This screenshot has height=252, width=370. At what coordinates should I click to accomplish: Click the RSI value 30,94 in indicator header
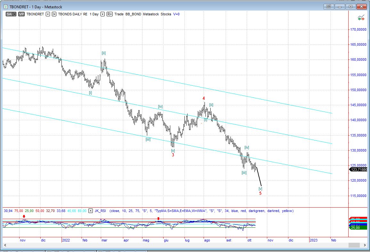[x=8, y=211]
